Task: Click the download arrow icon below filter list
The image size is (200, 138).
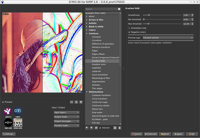Action: click(x=119, y=128)
